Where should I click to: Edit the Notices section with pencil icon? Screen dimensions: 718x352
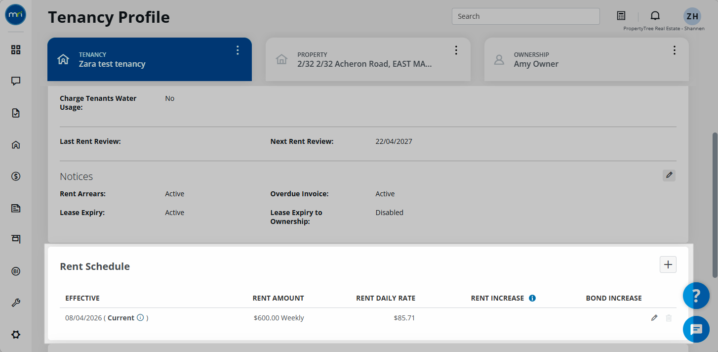click(669, 175)
